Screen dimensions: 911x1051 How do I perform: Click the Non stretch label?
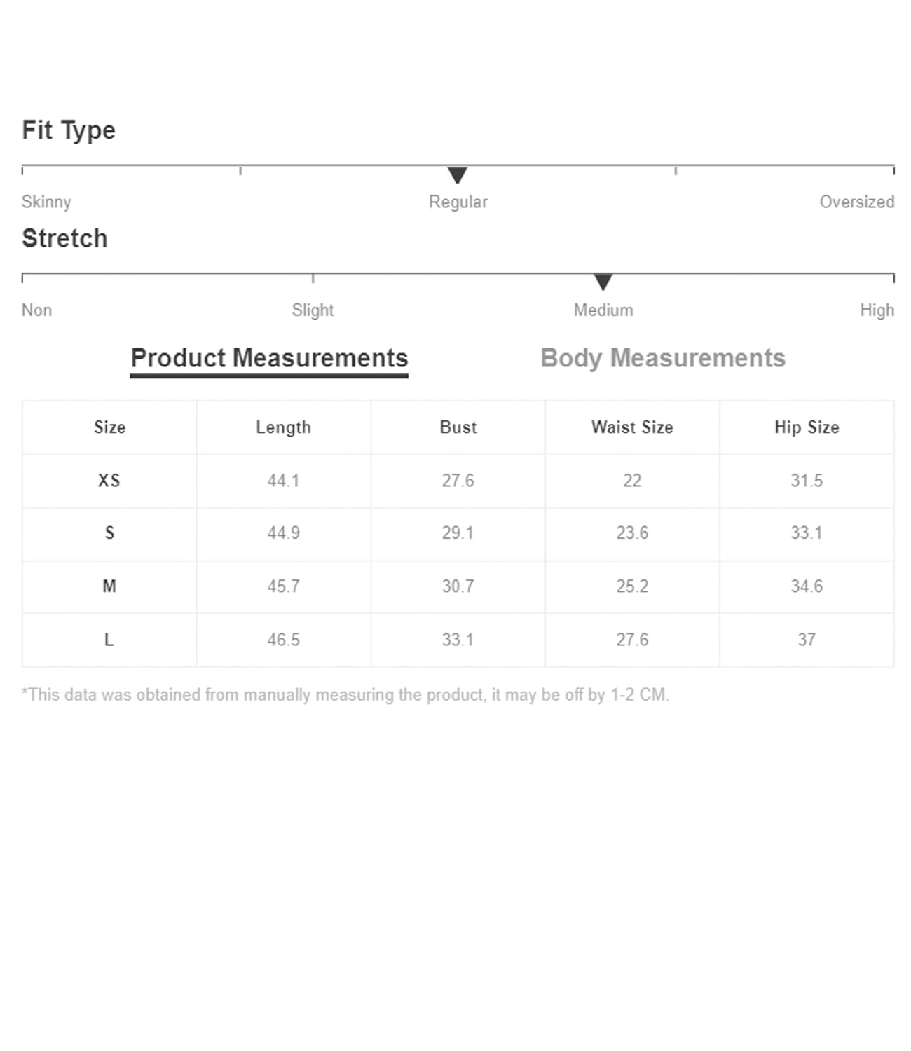click(x=36, y=310)
